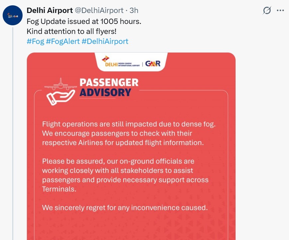Click the 'Kind attention to all flyers!' line
The width and height of the screenshot is (289, 240).
coord(72,31)
